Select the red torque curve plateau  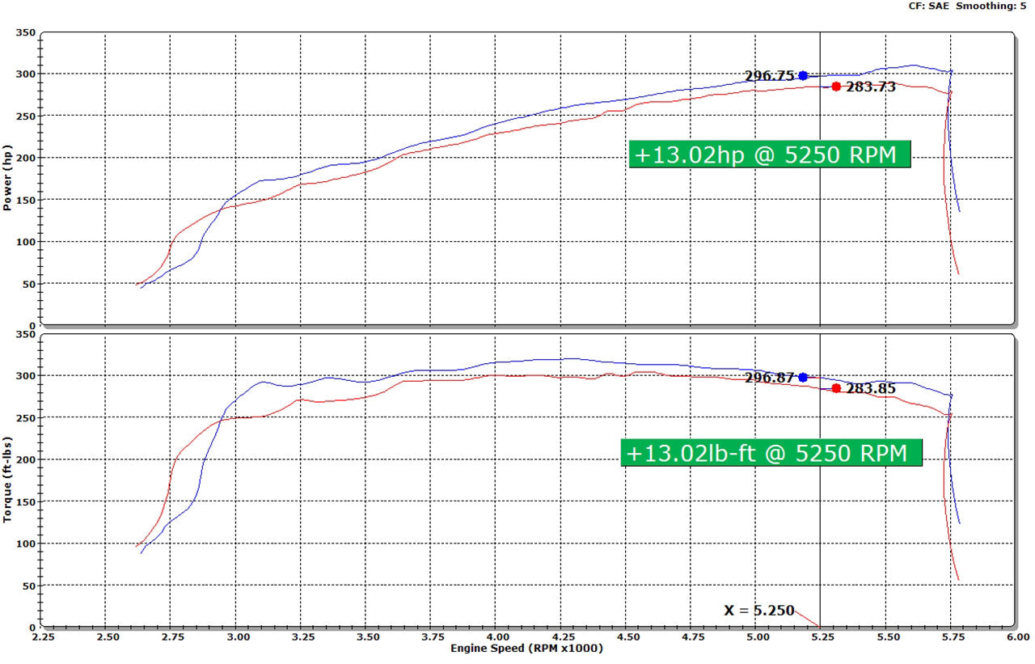(x=566, y=374)
